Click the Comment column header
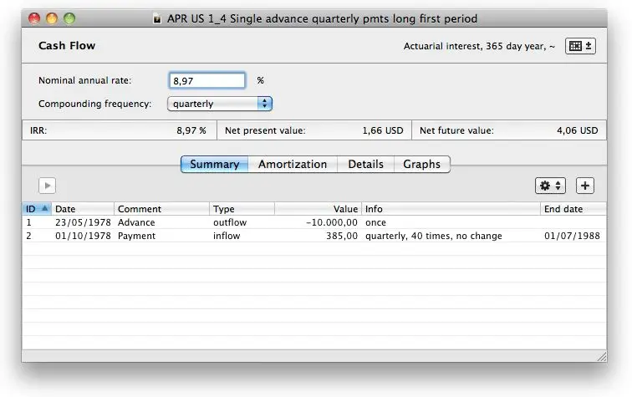 click(161, 209)
